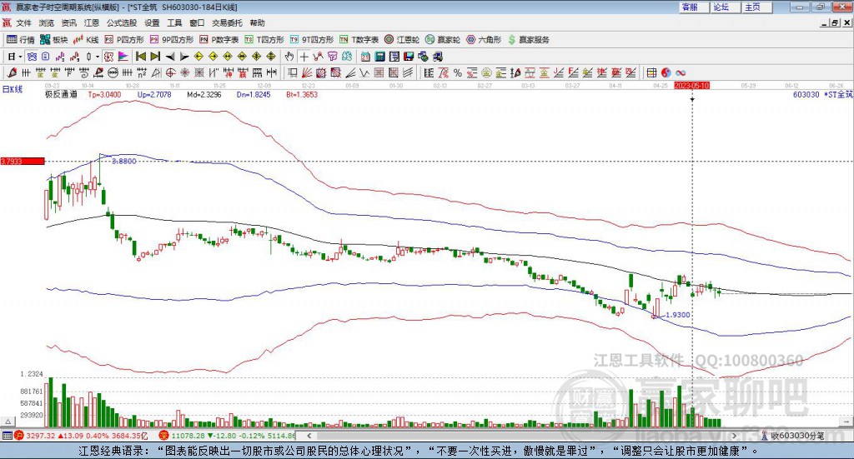Open the 江恩 menu
Image resolution: width=854 pixels, height=459 pixels.
92,22
